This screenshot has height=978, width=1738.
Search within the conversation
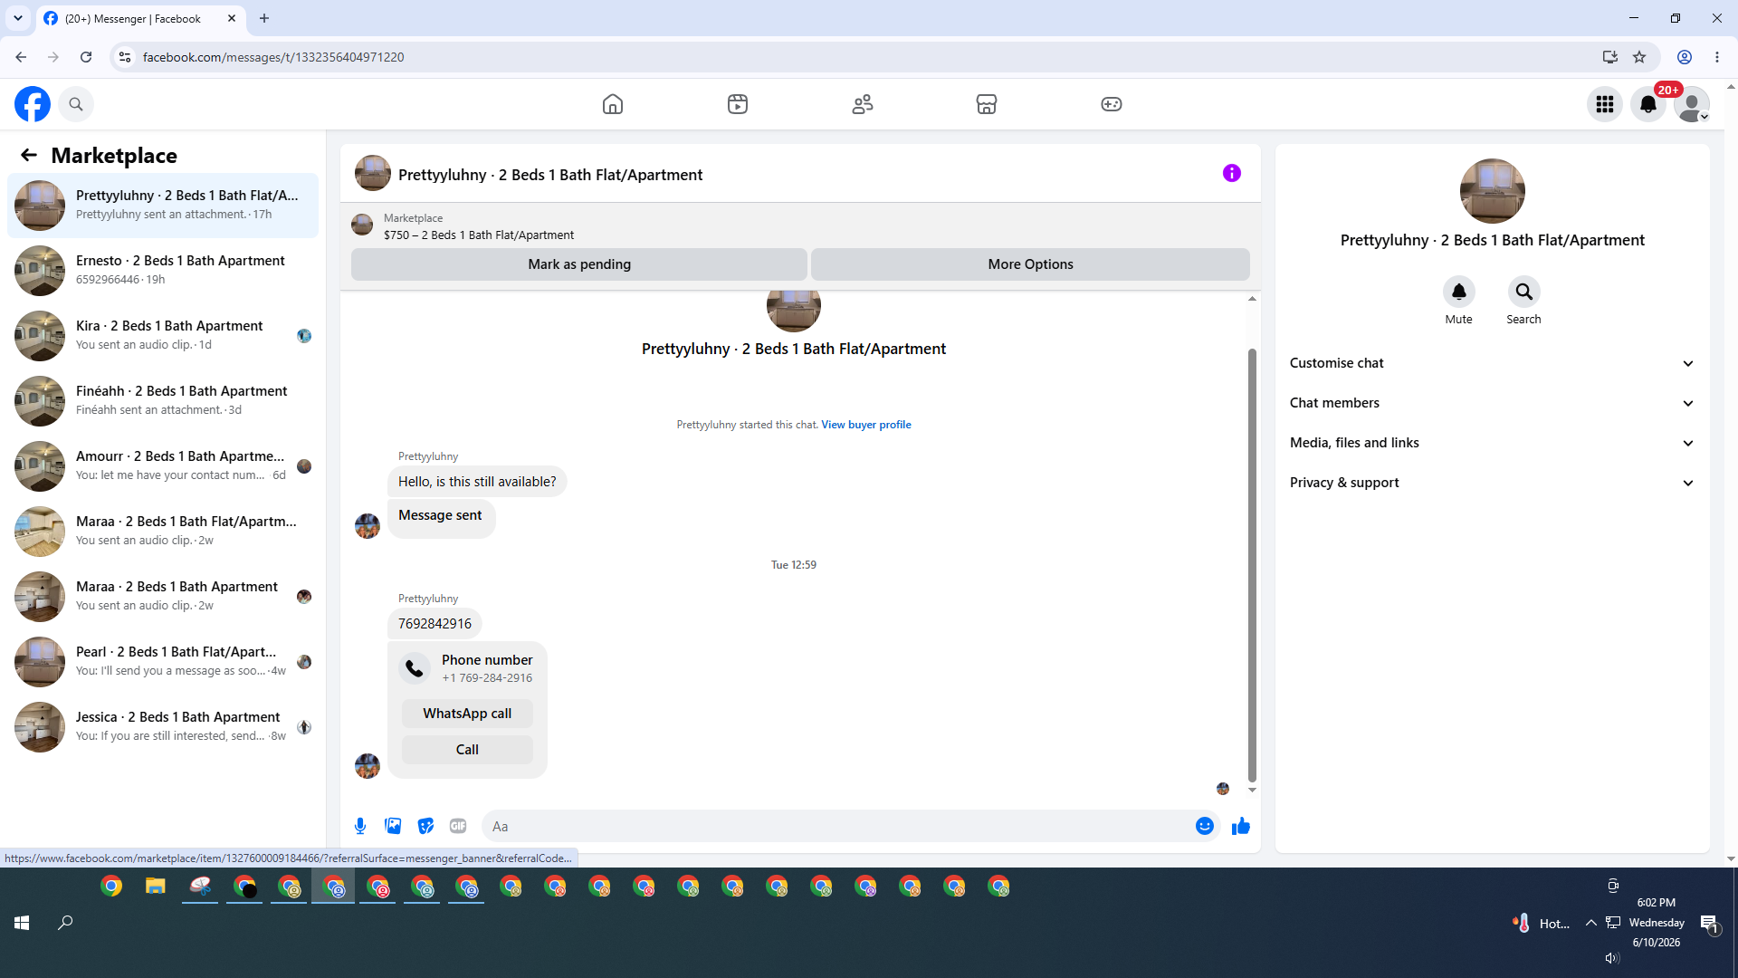(x=1524, y=292)
